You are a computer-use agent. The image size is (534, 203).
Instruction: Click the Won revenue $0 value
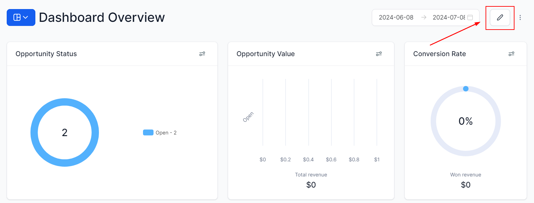point(466,185)
